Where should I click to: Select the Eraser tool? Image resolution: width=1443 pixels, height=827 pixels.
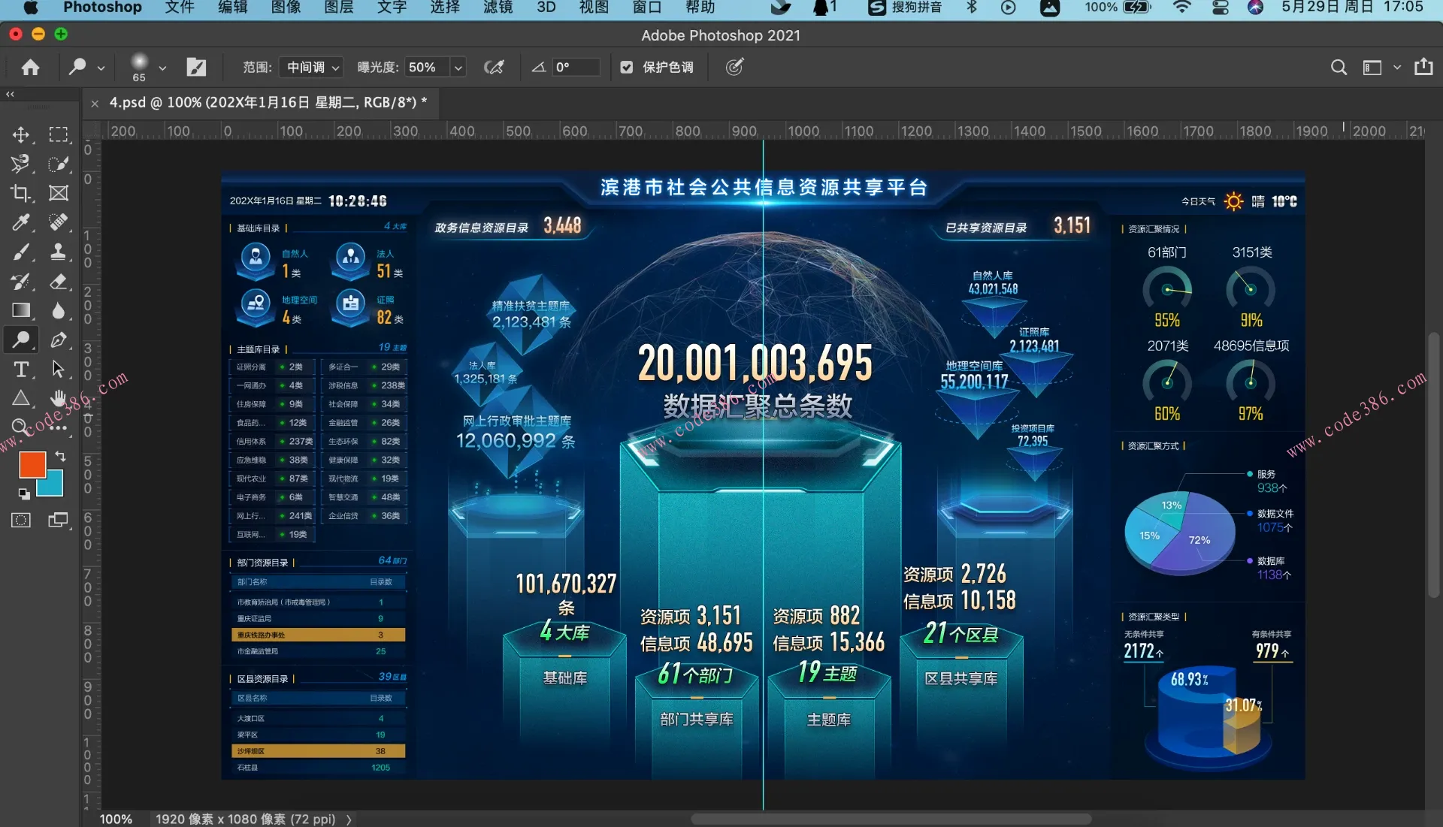point(58,282)
